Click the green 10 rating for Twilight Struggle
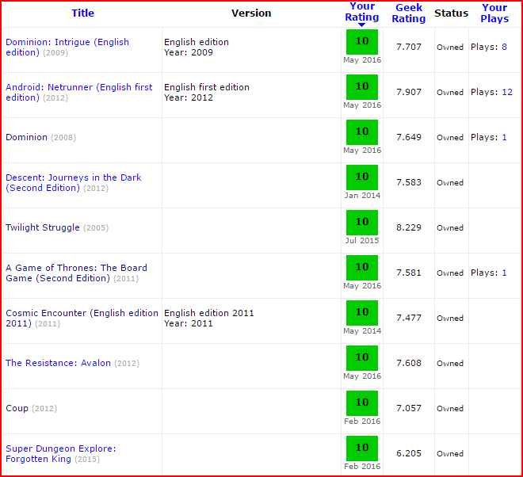 [362, 223]
